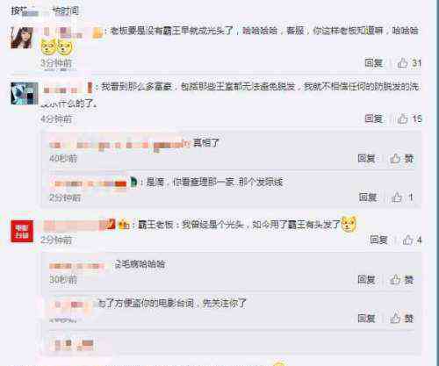
Task: Click 回复 on the 是滴 reply
Action: [x=368, y=197]
